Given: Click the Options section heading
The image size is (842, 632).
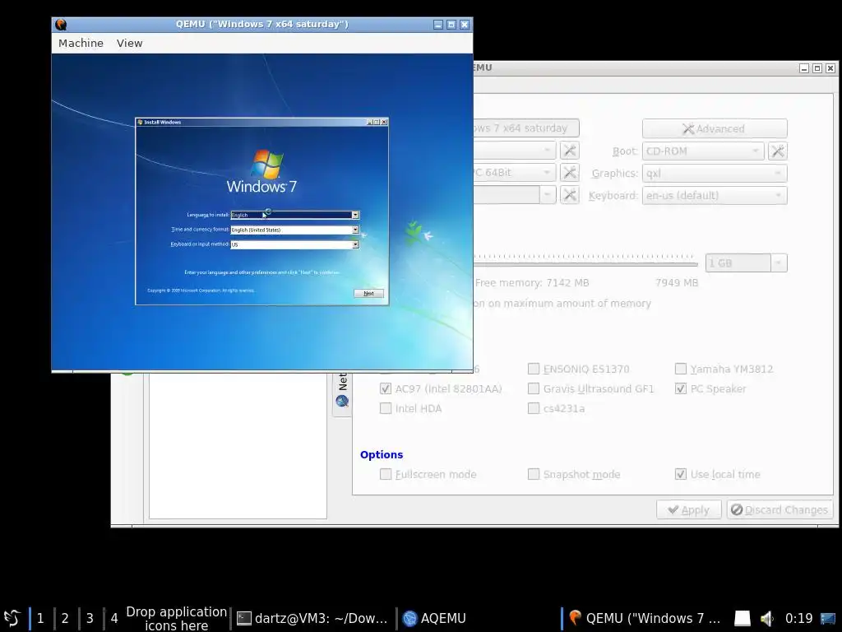Looking at the screenshot, I should pyautogui.click(x=382, y=454).
